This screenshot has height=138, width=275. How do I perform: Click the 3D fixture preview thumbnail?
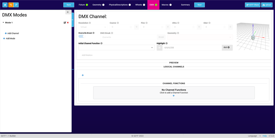coord(253,36)
